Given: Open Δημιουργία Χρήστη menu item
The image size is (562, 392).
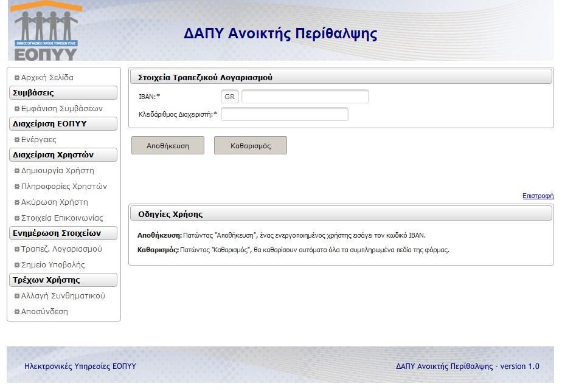Looking at the screenshot, I should [57, 170].
